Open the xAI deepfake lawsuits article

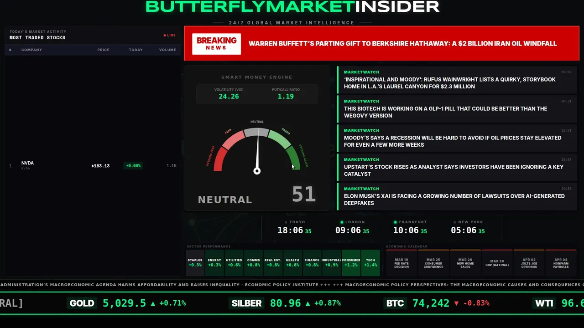[x=457, y=196]
